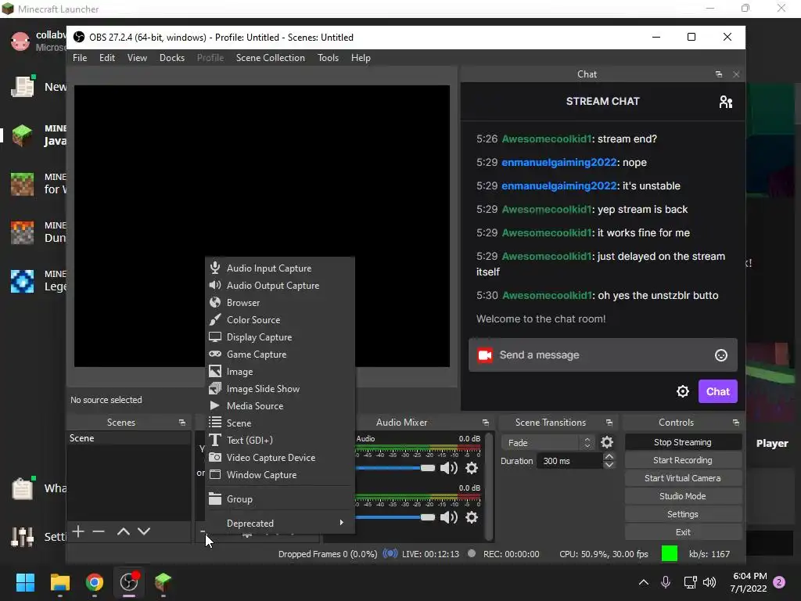The width and height of the screenshot is (801, 601).
Task: Open Windows Start menu
Action: [25, 582]
